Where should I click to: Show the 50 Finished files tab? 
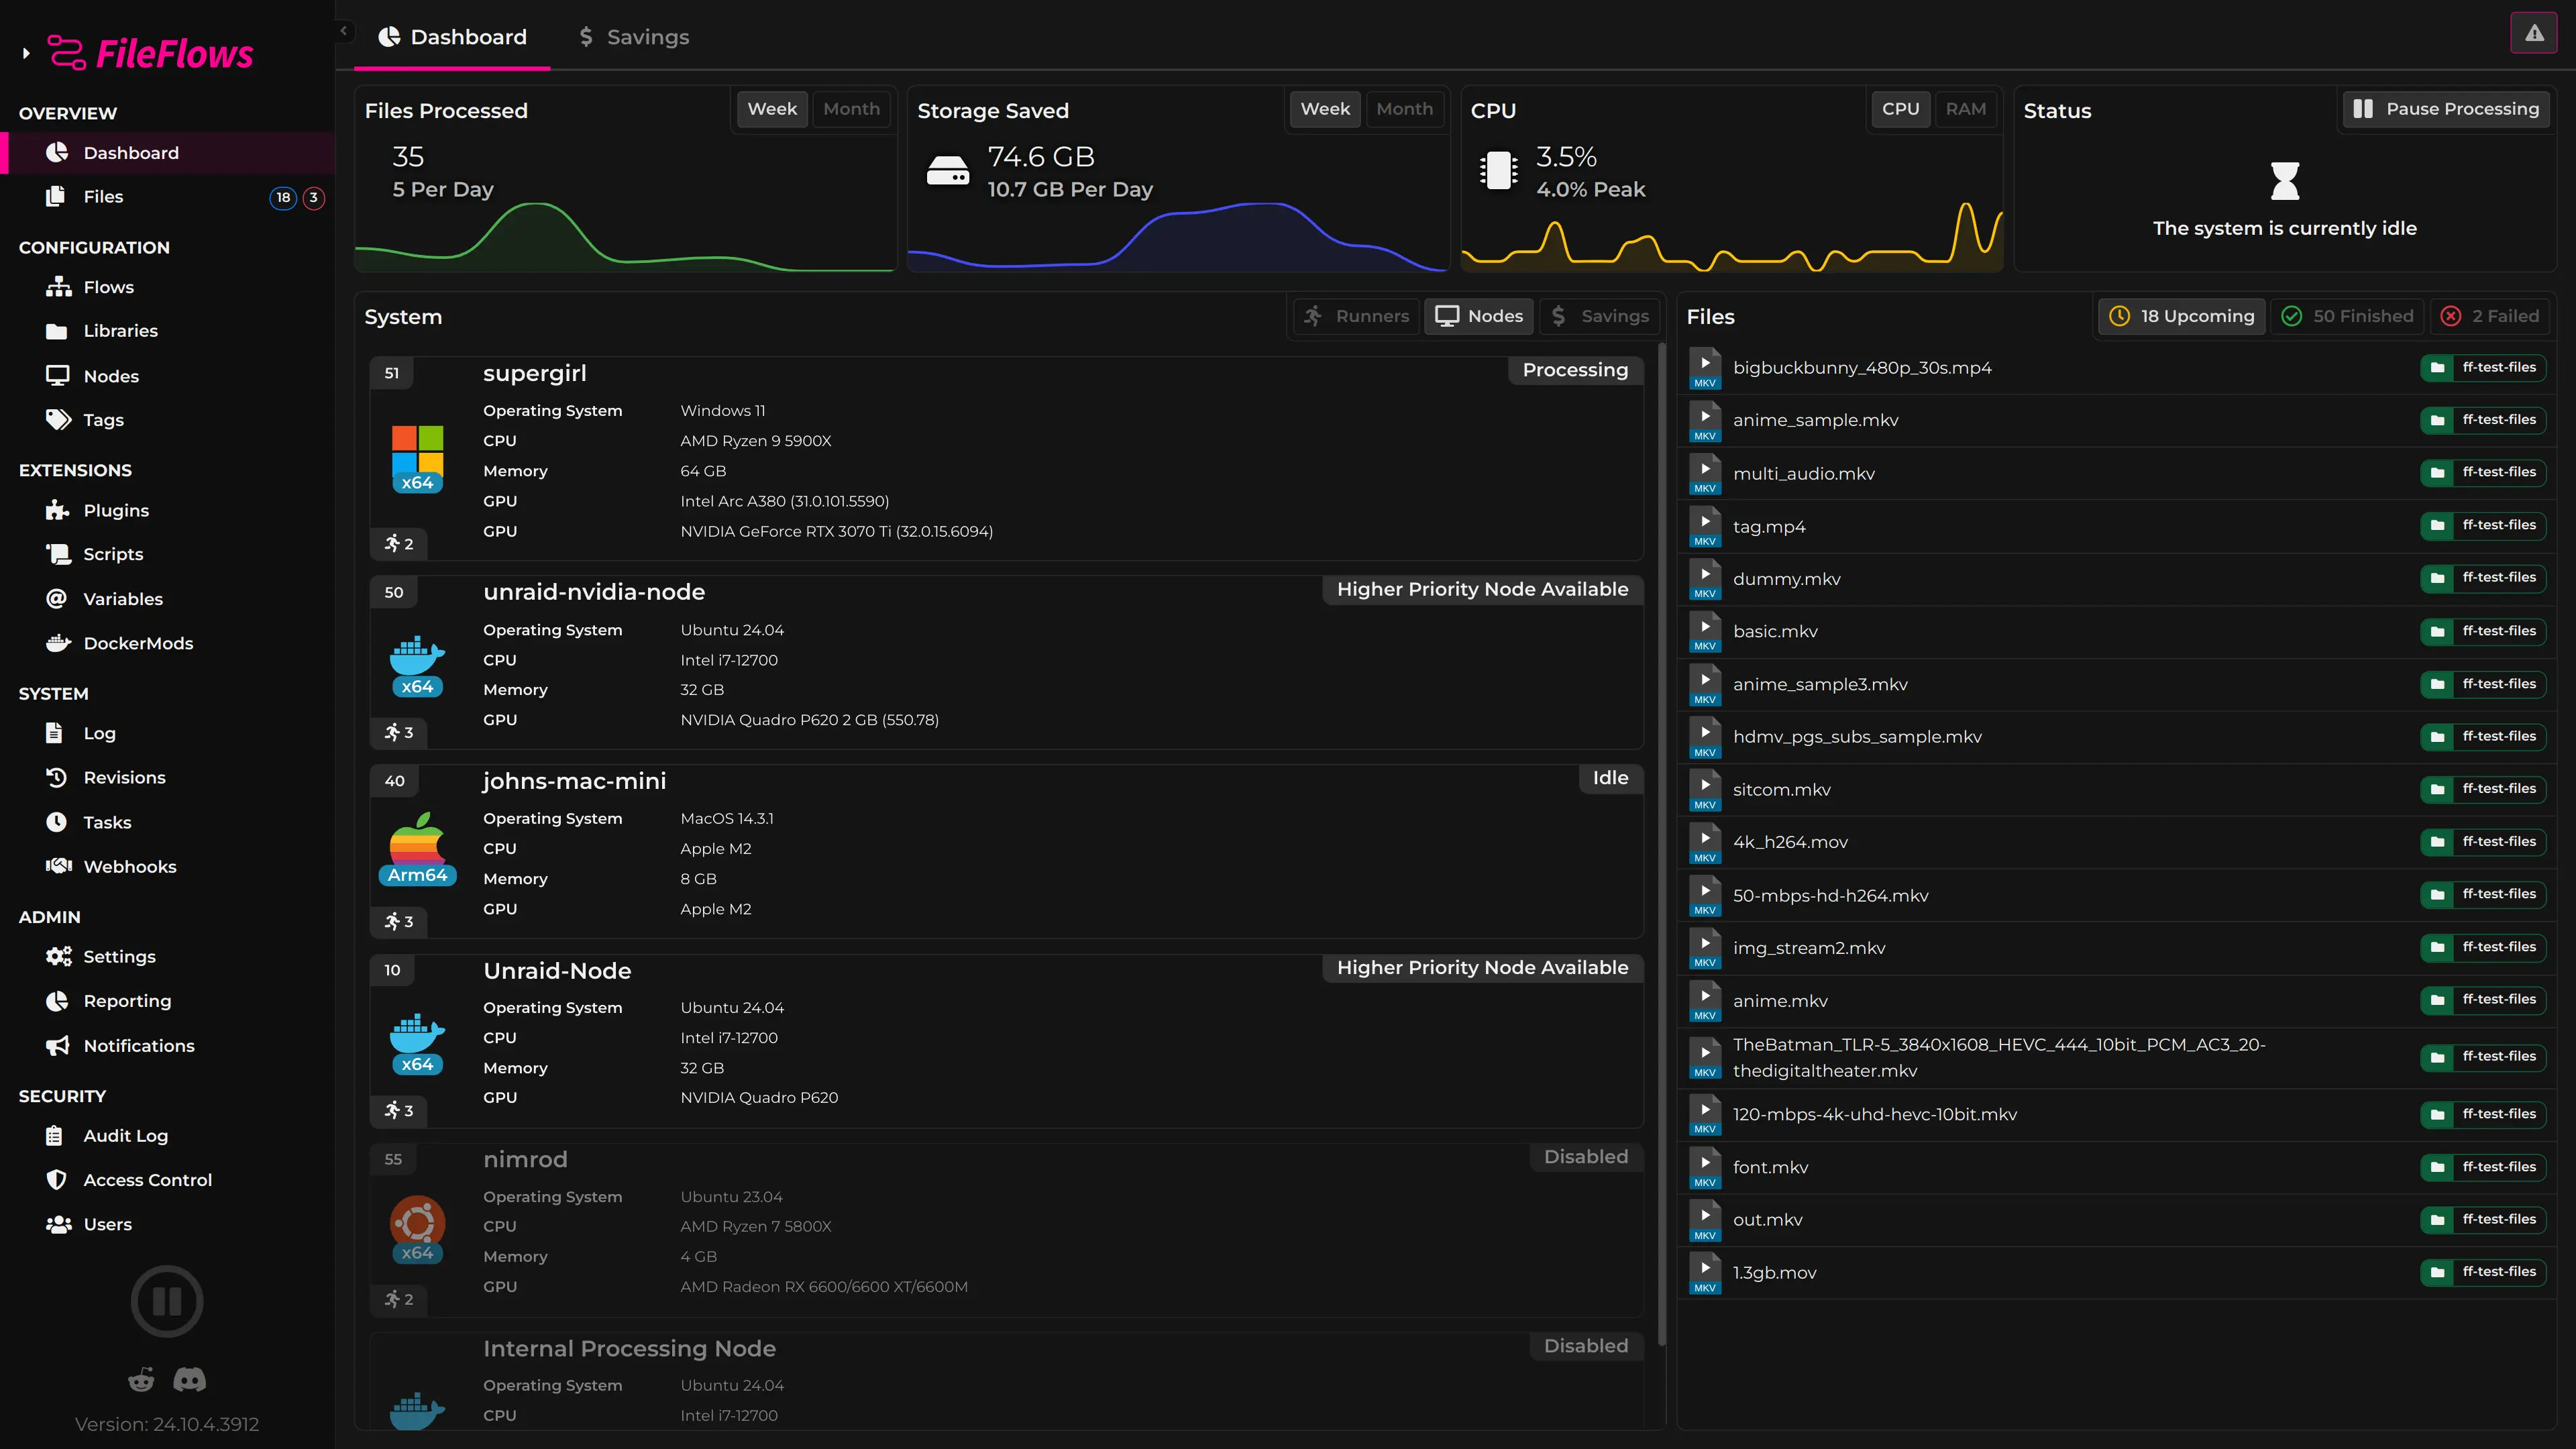(2347, 316)
